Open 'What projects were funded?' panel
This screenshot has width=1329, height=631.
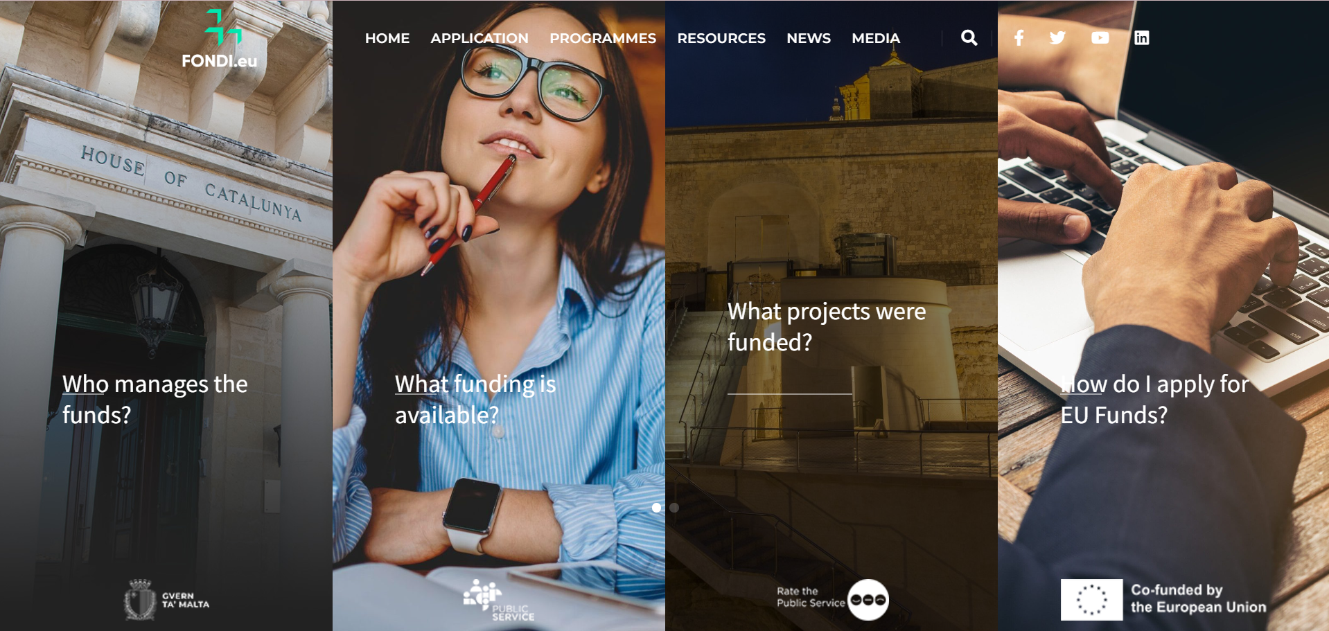[x=827, y=326]
